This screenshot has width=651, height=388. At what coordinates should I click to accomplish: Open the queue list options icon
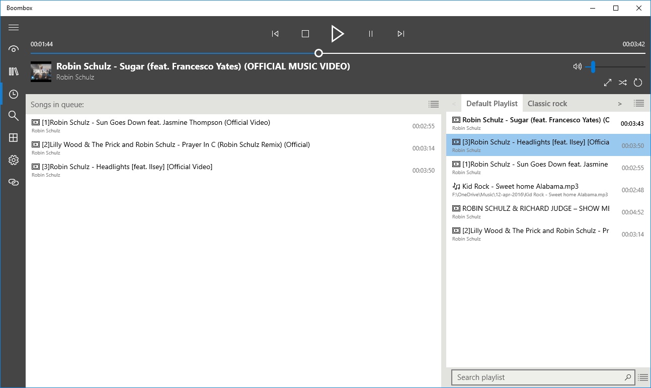click(x=433, y=104)
